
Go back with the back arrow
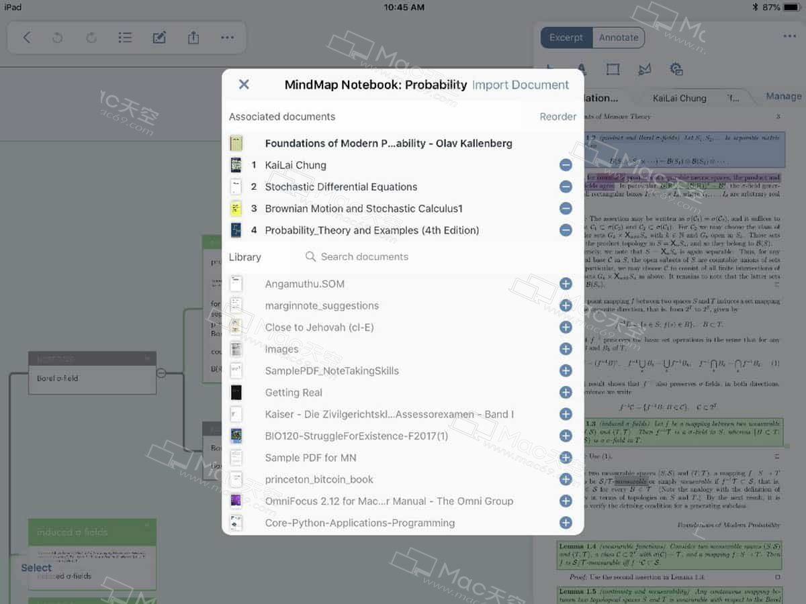[x=27, y=38]
